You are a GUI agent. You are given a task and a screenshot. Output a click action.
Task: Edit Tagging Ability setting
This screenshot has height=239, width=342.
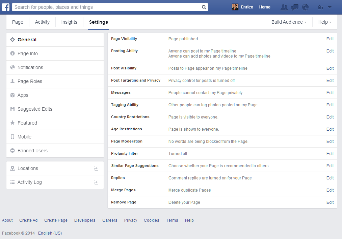pos(330,105)
